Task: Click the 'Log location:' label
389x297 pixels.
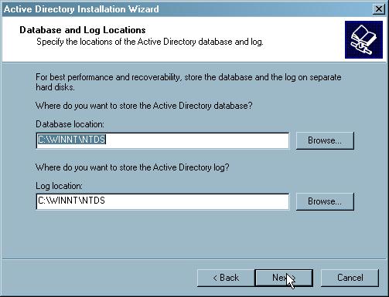Action: point(59,186)
